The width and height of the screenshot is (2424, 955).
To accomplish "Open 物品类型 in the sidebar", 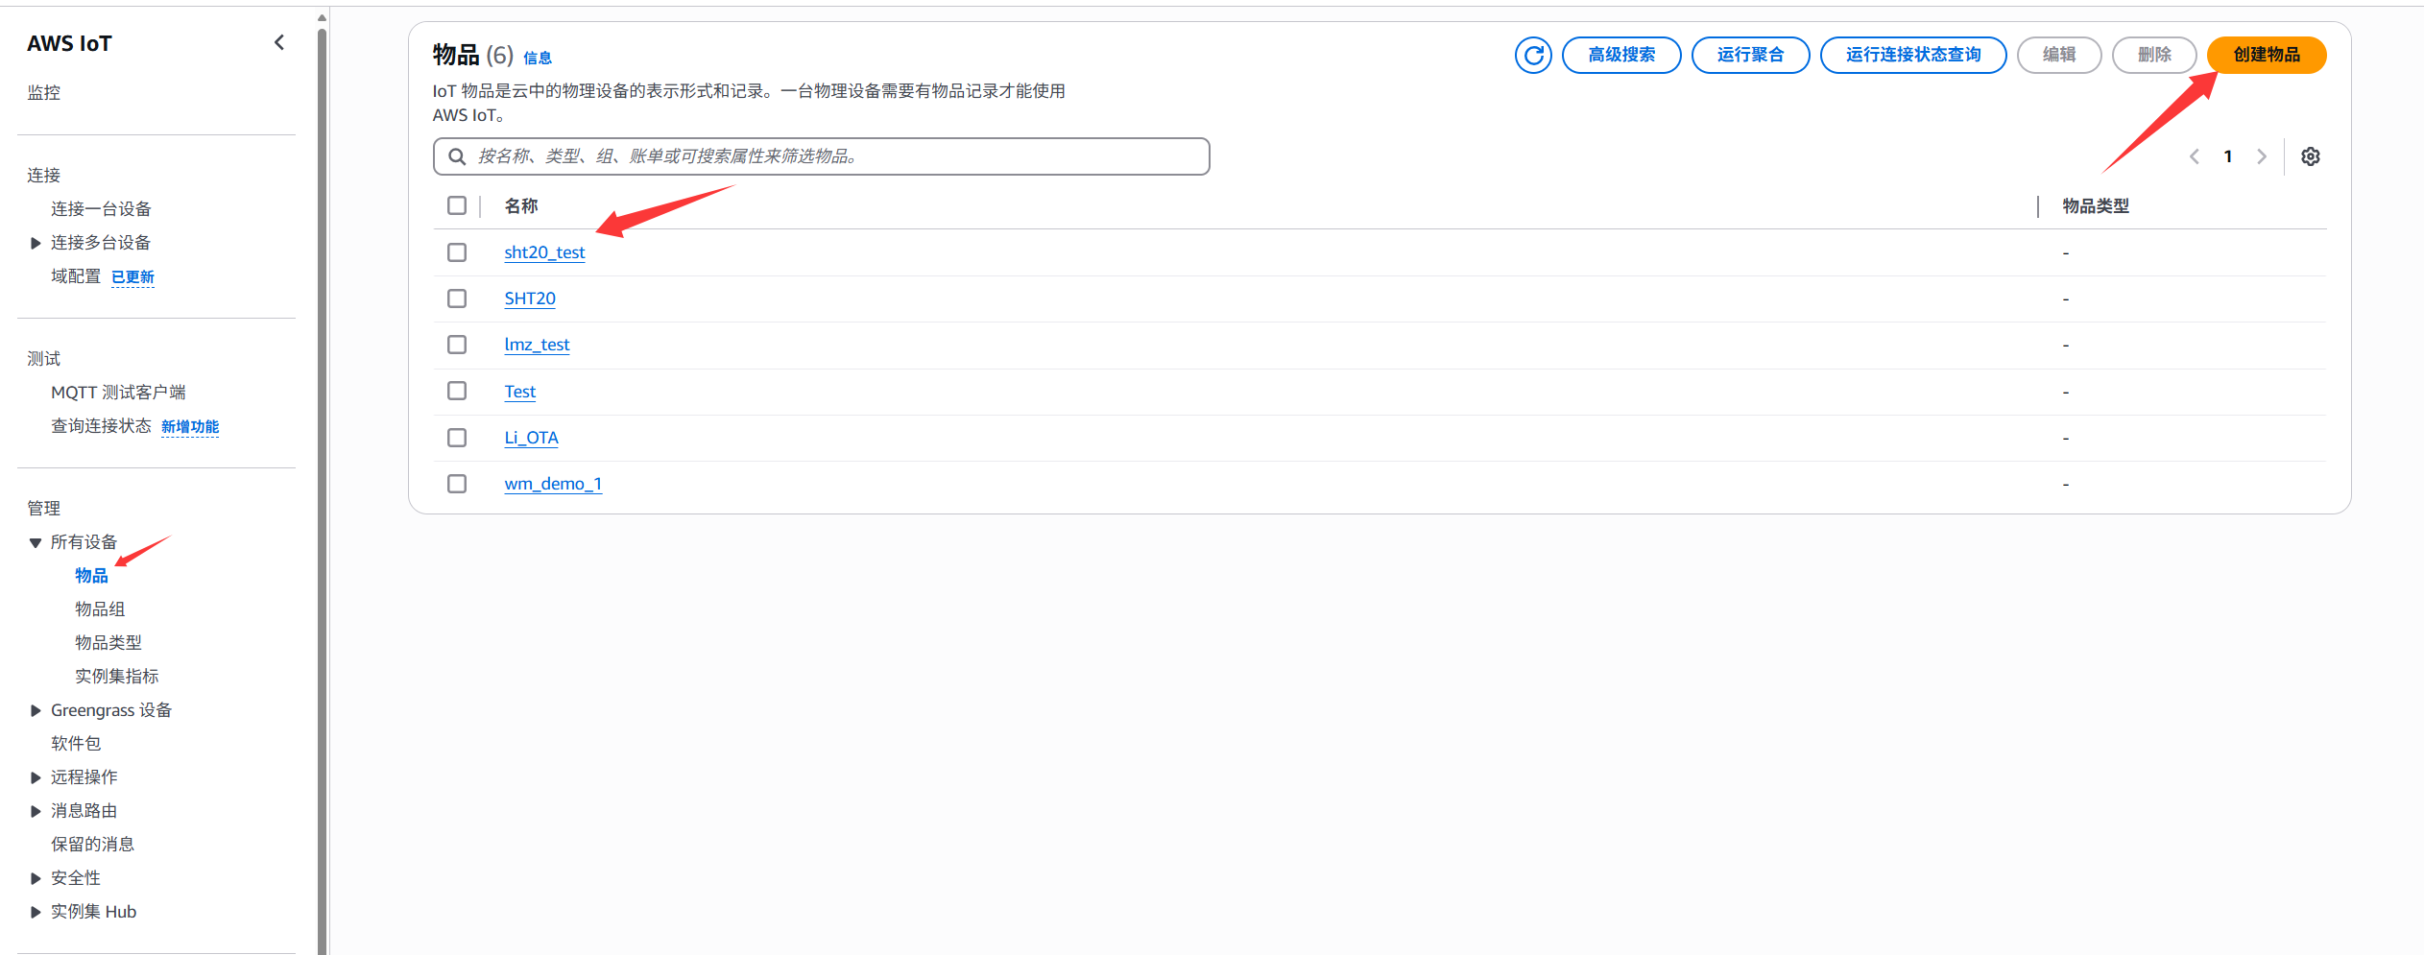I will 108,643.
